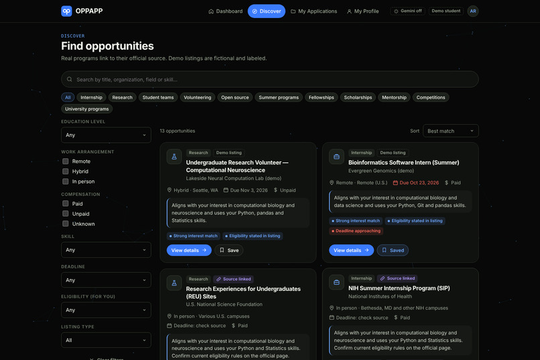Click Strong interest match on Bioinformatics card

pyautogui.click(x=356, y=221)
